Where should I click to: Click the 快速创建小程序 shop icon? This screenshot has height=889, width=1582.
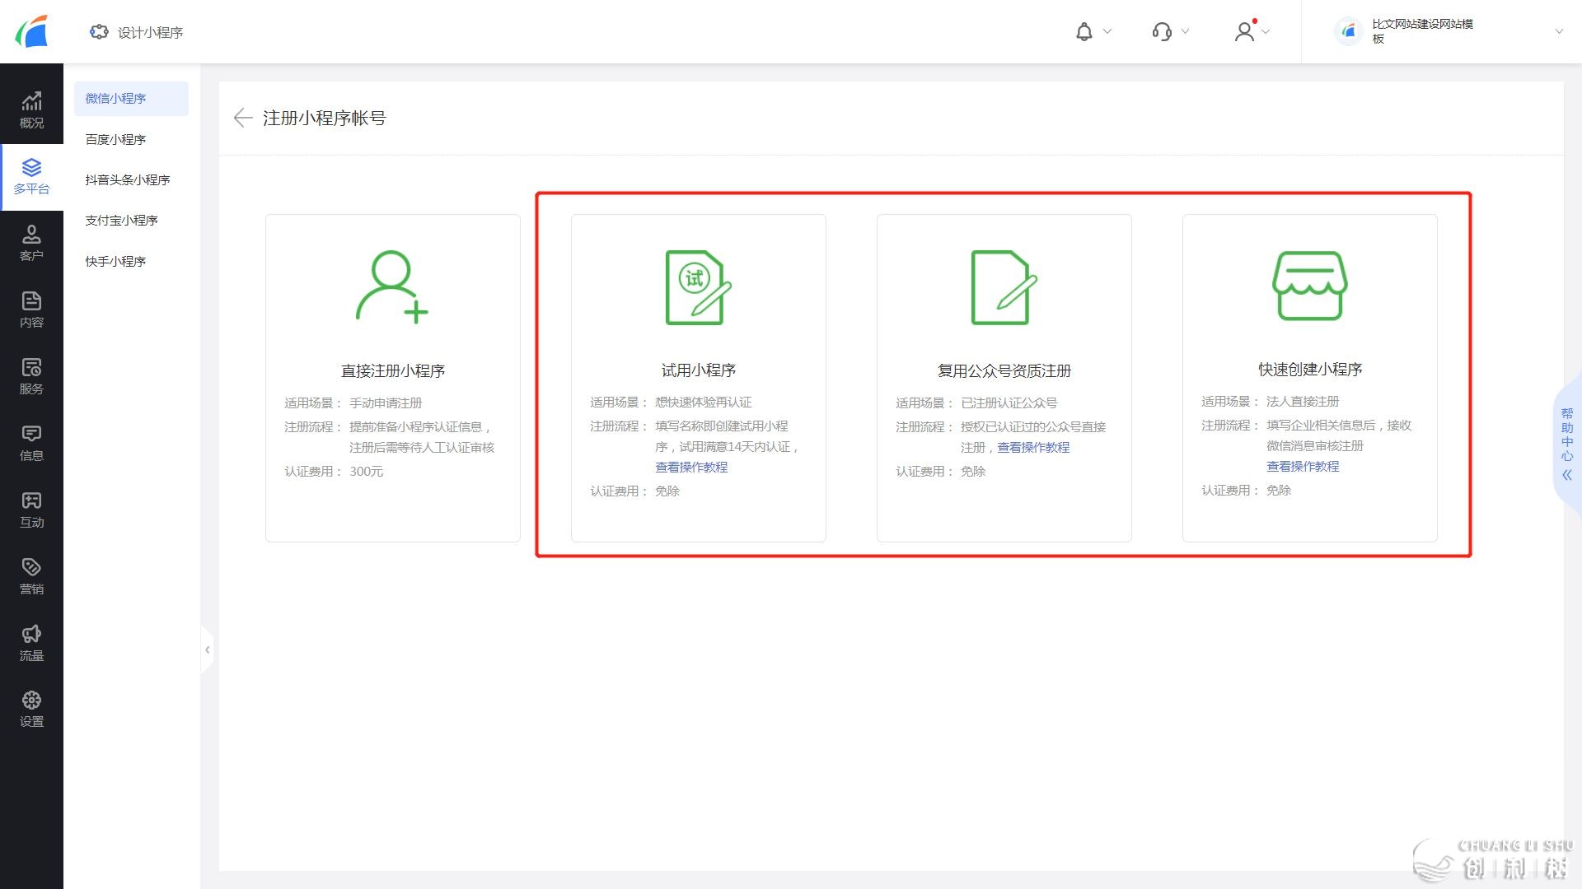tap(1309, 286)
